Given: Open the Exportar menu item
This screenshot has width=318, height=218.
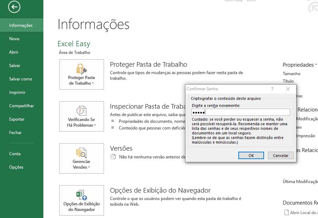Looking at the screenshot, I should [x=17, y=119].
